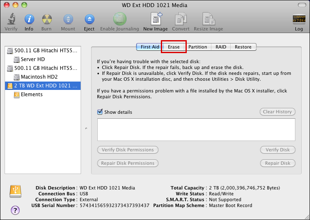
Task: Click the Clear History button
Action: pos(277,112)
